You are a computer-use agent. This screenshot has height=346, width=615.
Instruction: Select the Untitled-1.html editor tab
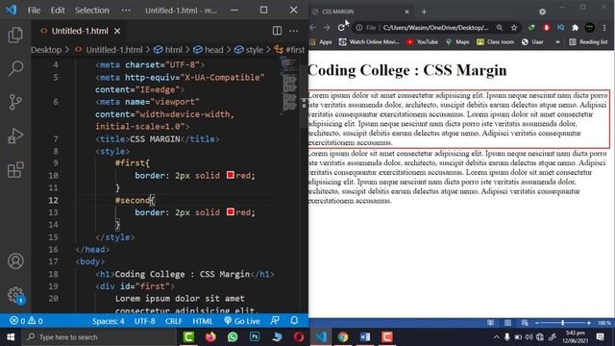(80, 31)
